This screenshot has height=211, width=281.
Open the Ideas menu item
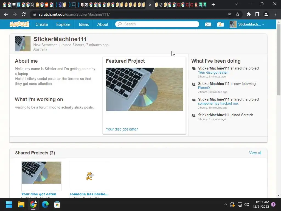pos(84,24)
